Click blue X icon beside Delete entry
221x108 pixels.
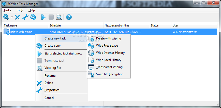pyautogui.click(x=39, y=83)
